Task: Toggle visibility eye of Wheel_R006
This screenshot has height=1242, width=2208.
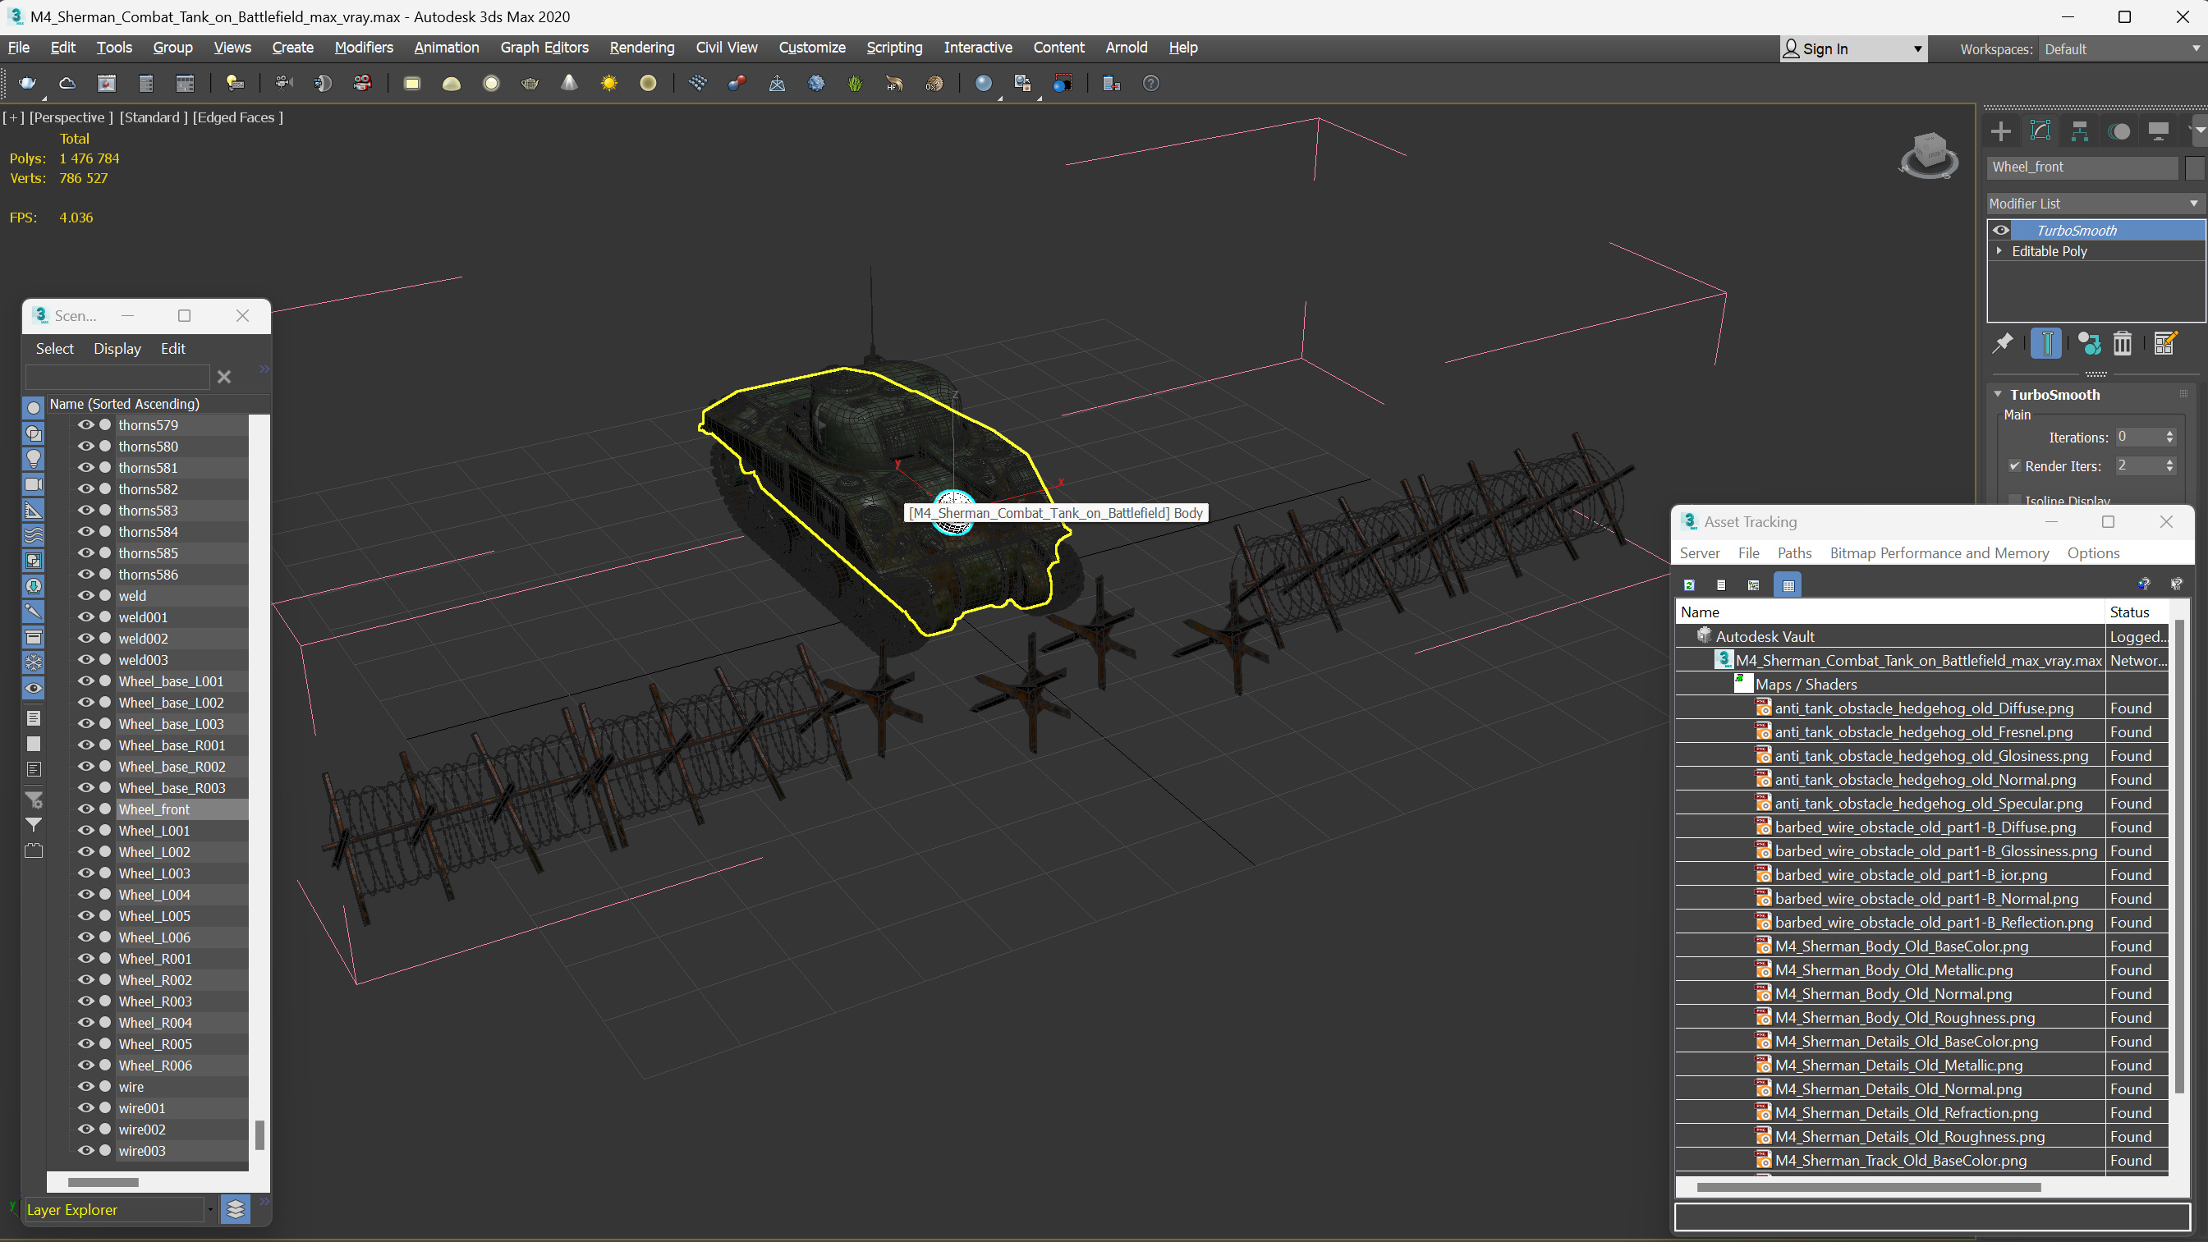Action: [85, 1065]
